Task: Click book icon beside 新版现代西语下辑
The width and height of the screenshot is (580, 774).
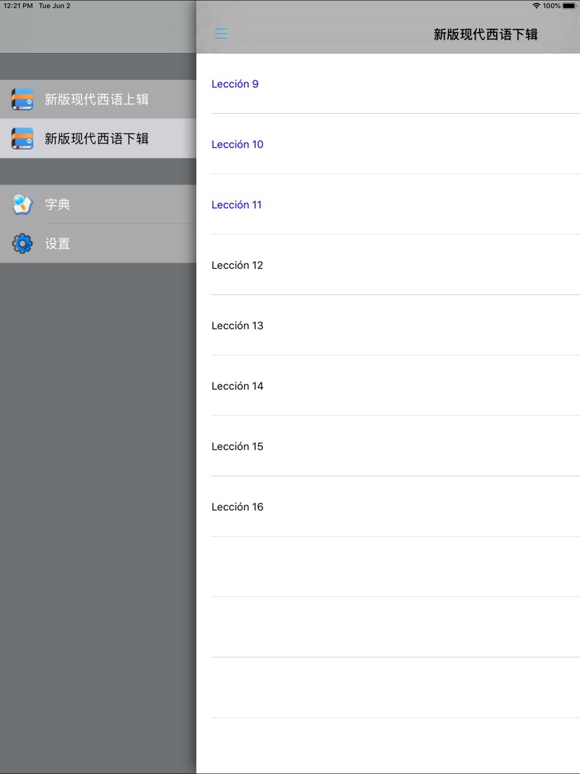Action: (23, 139)
